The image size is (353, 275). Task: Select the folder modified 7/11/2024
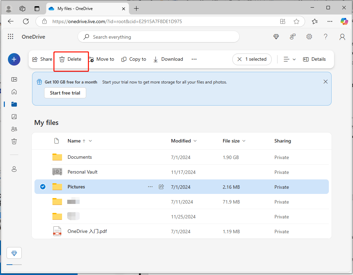coord(182,202)
